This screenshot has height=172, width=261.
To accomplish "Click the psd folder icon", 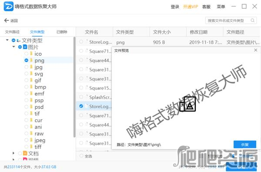I will 31,107.
